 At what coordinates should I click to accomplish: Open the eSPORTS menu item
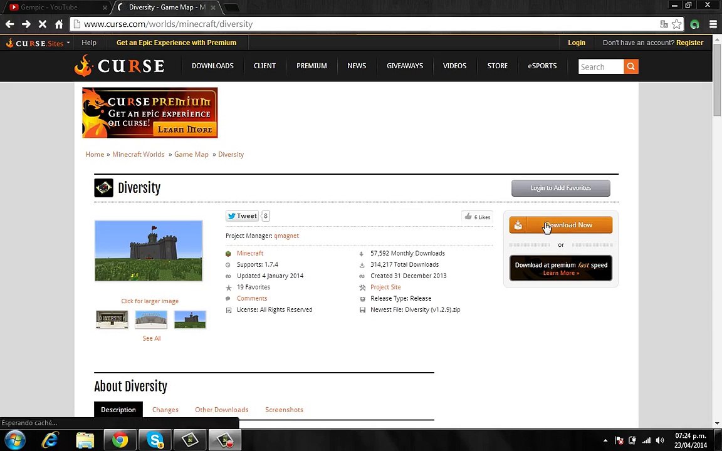click(x=542, y=66)
